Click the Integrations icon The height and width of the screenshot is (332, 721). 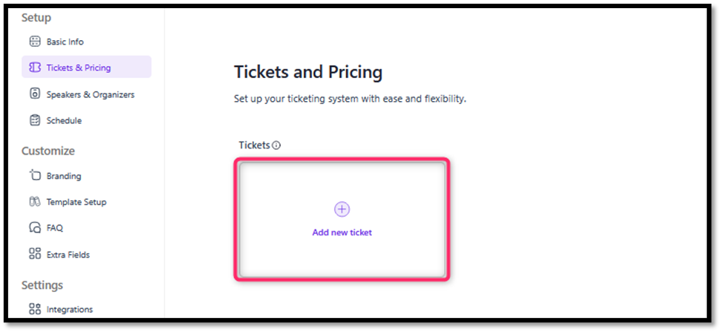[34, 309]
